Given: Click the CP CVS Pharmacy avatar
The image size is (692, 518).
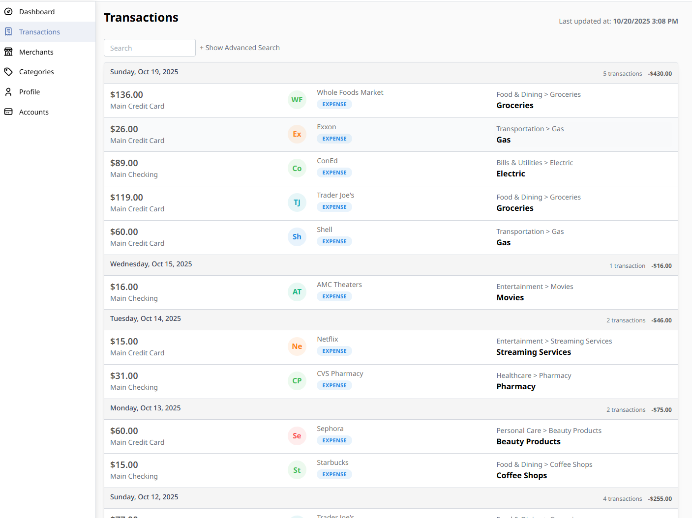Looking at the screenshot, I should pos(297,381).
